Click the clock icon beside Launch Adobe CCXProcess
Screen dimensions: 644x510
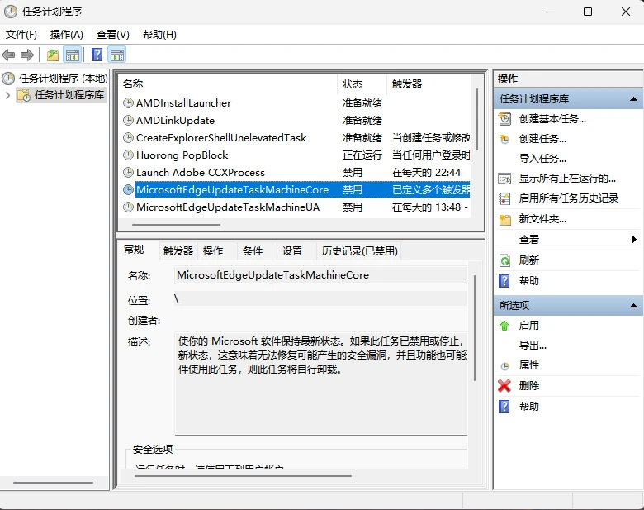[129, 172]
